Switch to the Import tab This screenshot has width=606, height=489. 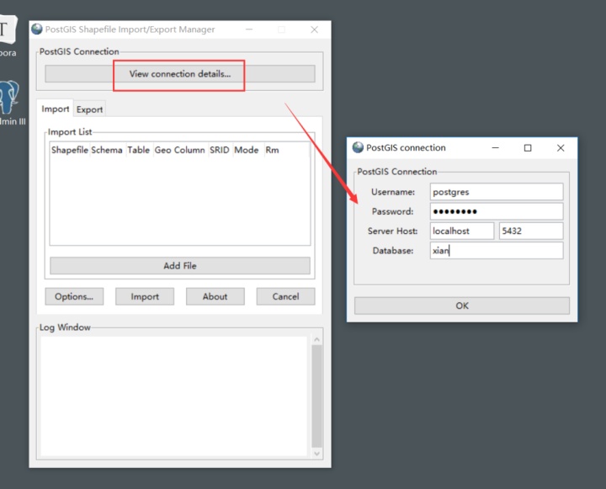(56, 109)
